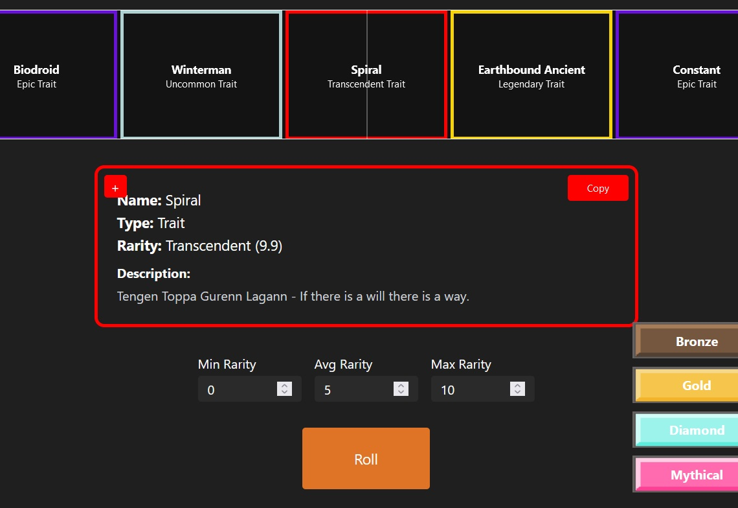
Task: Adjust Max Rarity using its stepper arrows
Action: (x=517, y=389)
